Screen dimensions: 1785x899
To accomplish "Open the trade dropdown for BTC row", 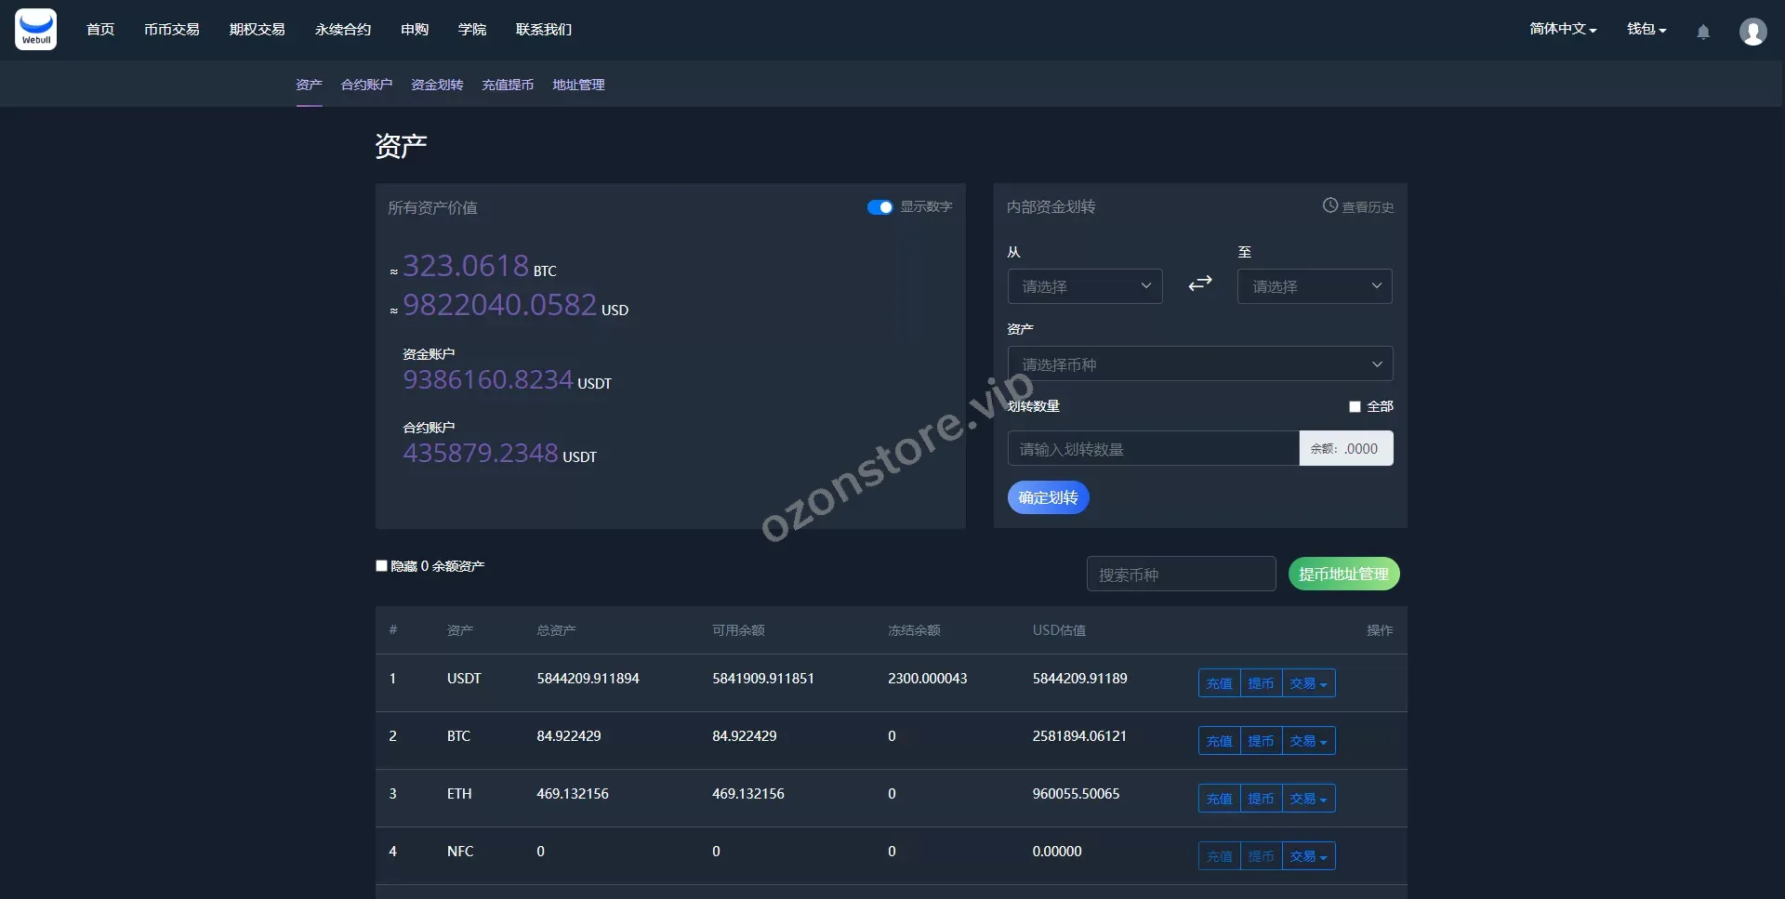I will [1308, 741].
